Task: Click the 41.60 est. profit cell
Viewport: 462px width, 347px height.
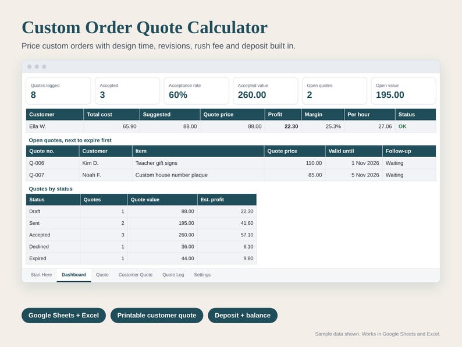Action: click(x=227, y=223)
